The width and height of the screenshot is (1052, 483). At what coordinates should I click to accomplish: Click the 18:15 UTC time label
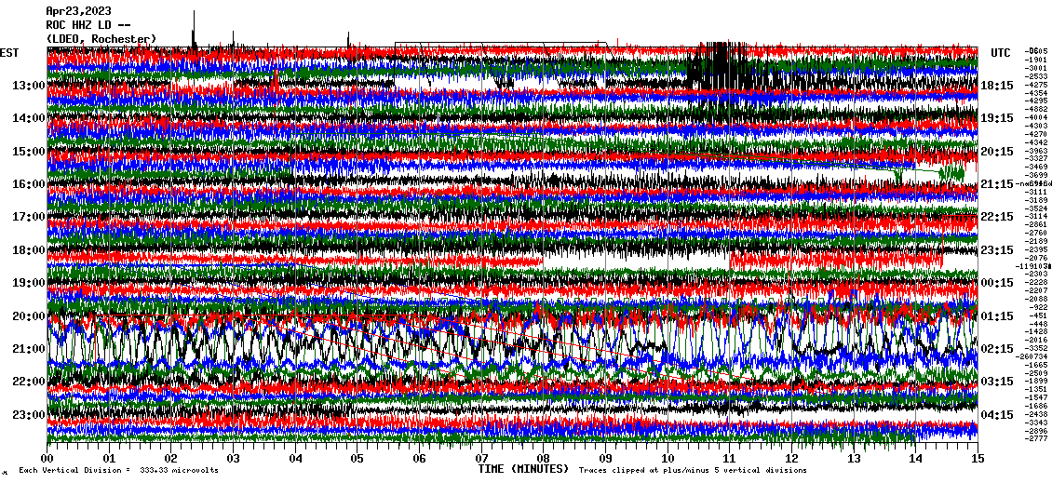pos(997,86)
